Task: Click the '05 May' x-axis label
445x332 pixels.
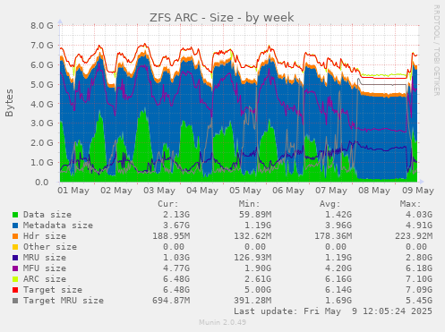Action: [x=245, y=191]
